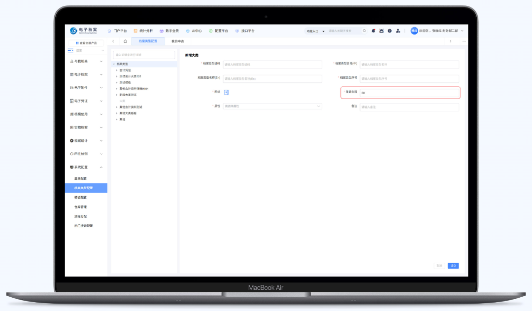Click the 保管年限 input field
Screen dimensions: 532x311
coord(409,93)
